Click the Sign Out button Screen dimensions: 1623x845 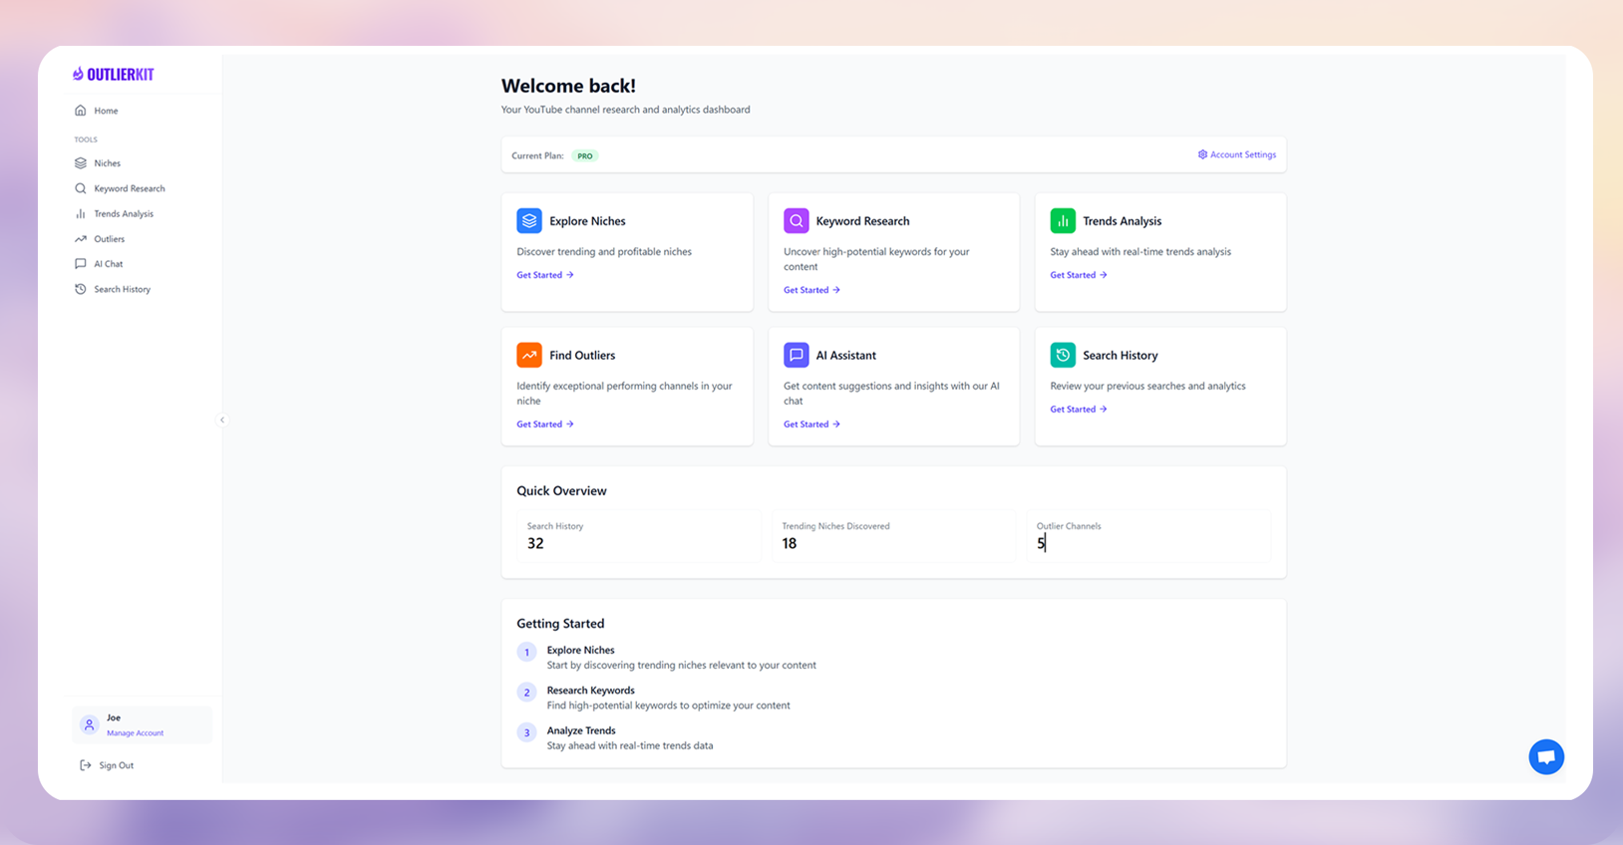pyautogui.click(x=108, y=765)
